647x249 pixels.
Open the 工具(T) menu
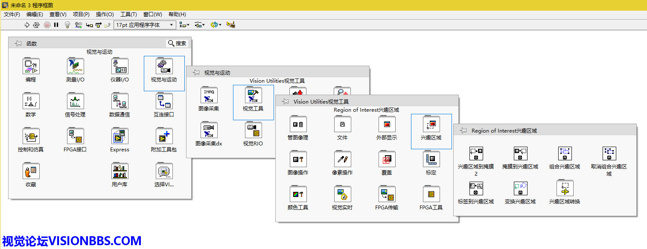tap(128, 14)
